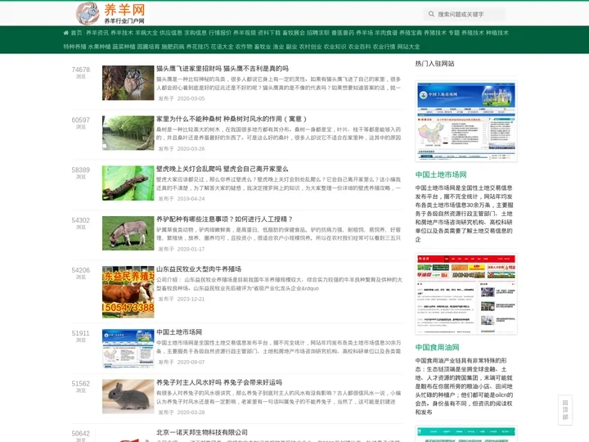Viewport: 589px width, 442px height.
Task: Open 行情报价 nav link
Action: point(220,33)
